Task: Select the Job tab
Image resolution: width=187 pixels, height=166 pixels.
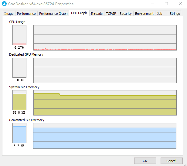Action: [x=160, y=14]
